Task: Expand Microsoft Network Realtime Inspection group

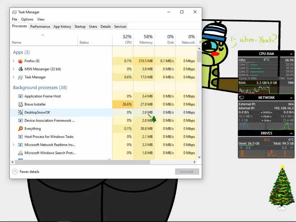Action: coord(14,145)
